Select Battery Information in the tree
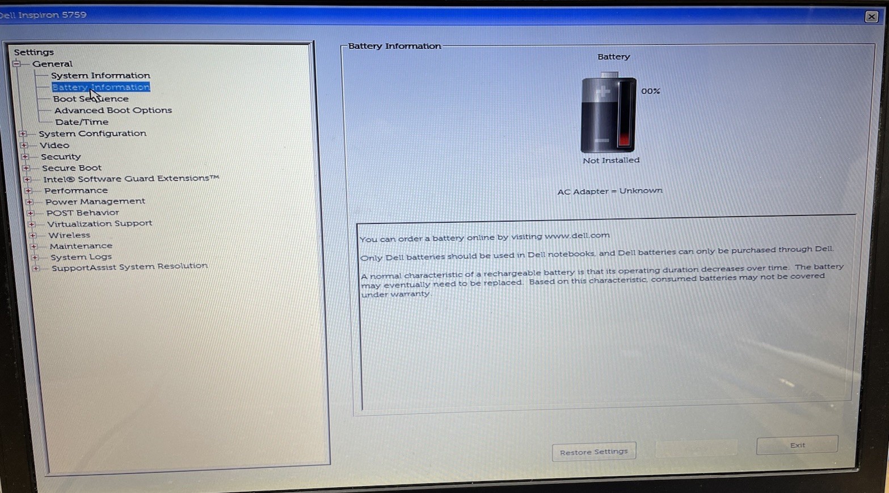 point(101,87)
